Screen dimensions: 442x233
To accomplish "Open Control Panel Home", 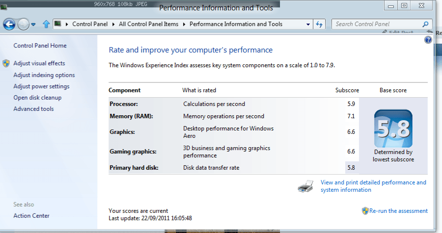I will (x=40, y=46).
